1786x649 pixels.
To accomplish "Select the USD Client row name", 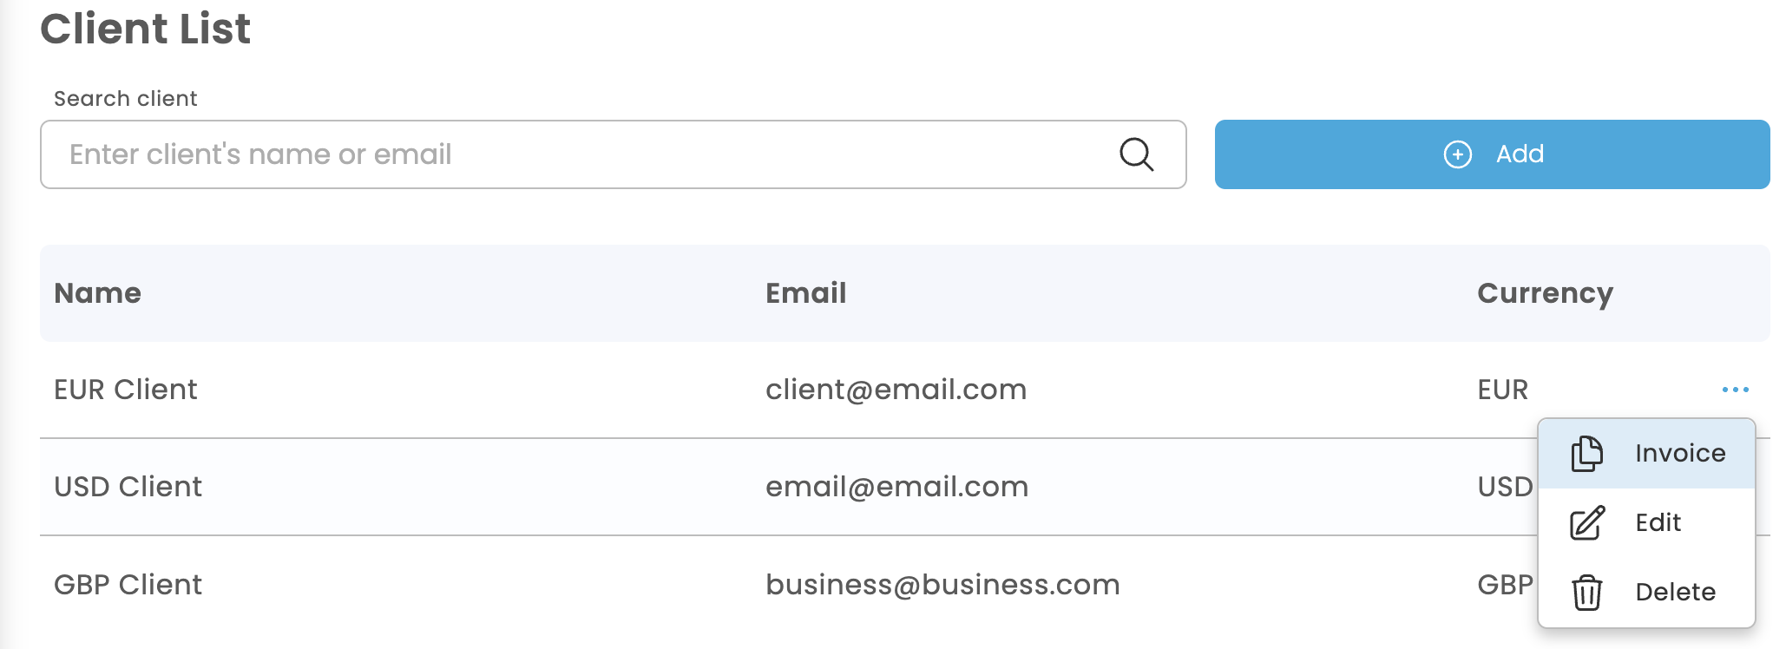I will [128, 487].
